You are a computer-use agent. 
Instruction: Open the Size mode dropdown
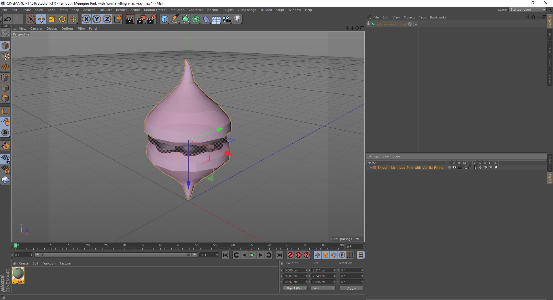coord(323,288)
